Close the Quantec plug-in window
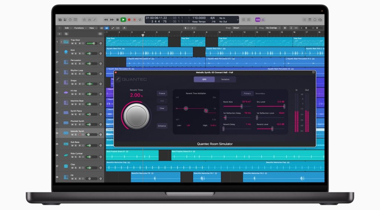Screen dimensions: 380x210 tap(116, 72)
